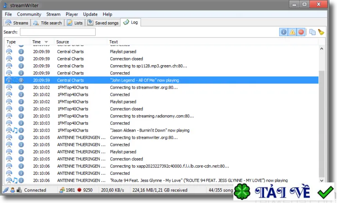This screenshot has height=203, width=337.
Task: Click the 20:10:05 streamwriter.org connecting row
Action: 161,137
